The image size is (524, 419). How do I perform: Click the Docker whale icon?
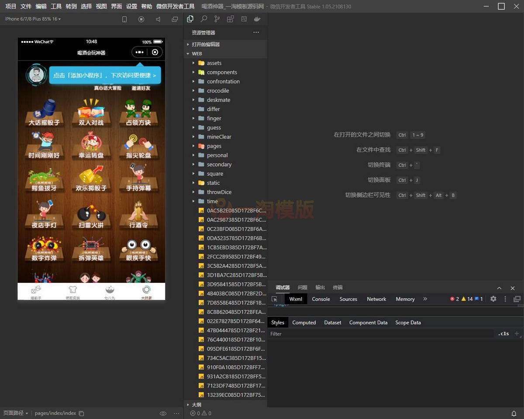[x=257, y=19]
